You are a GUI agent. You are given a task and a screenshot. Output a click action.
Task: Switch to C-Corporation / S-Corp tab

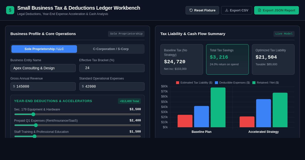(111, 49)
